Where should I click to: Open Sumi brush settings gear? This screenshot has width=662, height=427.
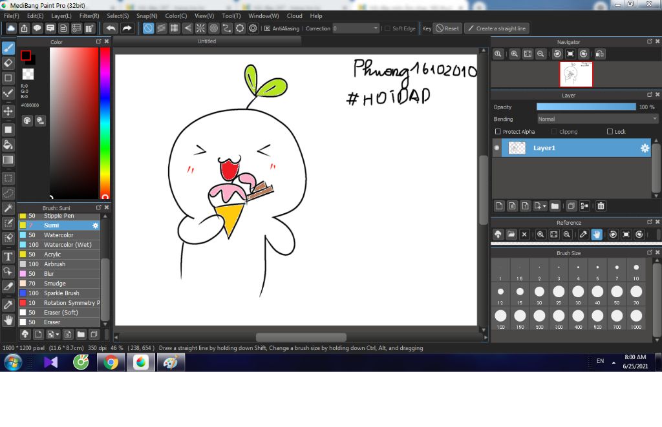96,225
